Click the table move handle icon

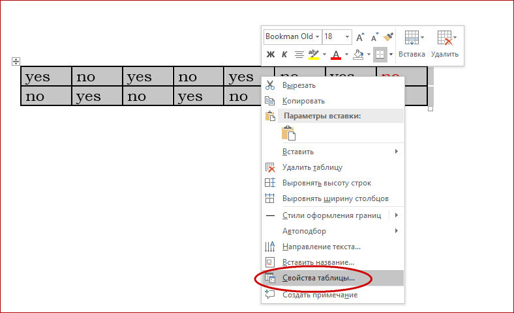16,61
